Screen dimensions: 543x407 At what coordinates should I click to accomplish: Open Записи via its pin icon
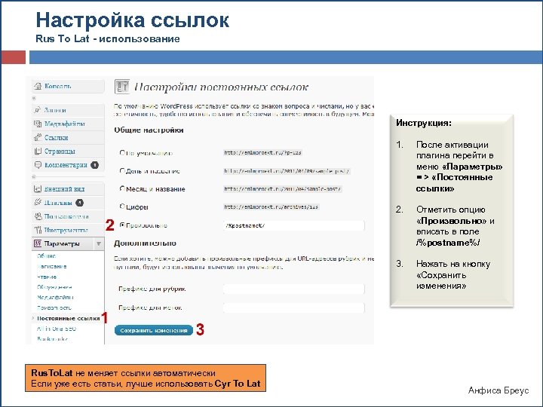[x=38, y=110]
